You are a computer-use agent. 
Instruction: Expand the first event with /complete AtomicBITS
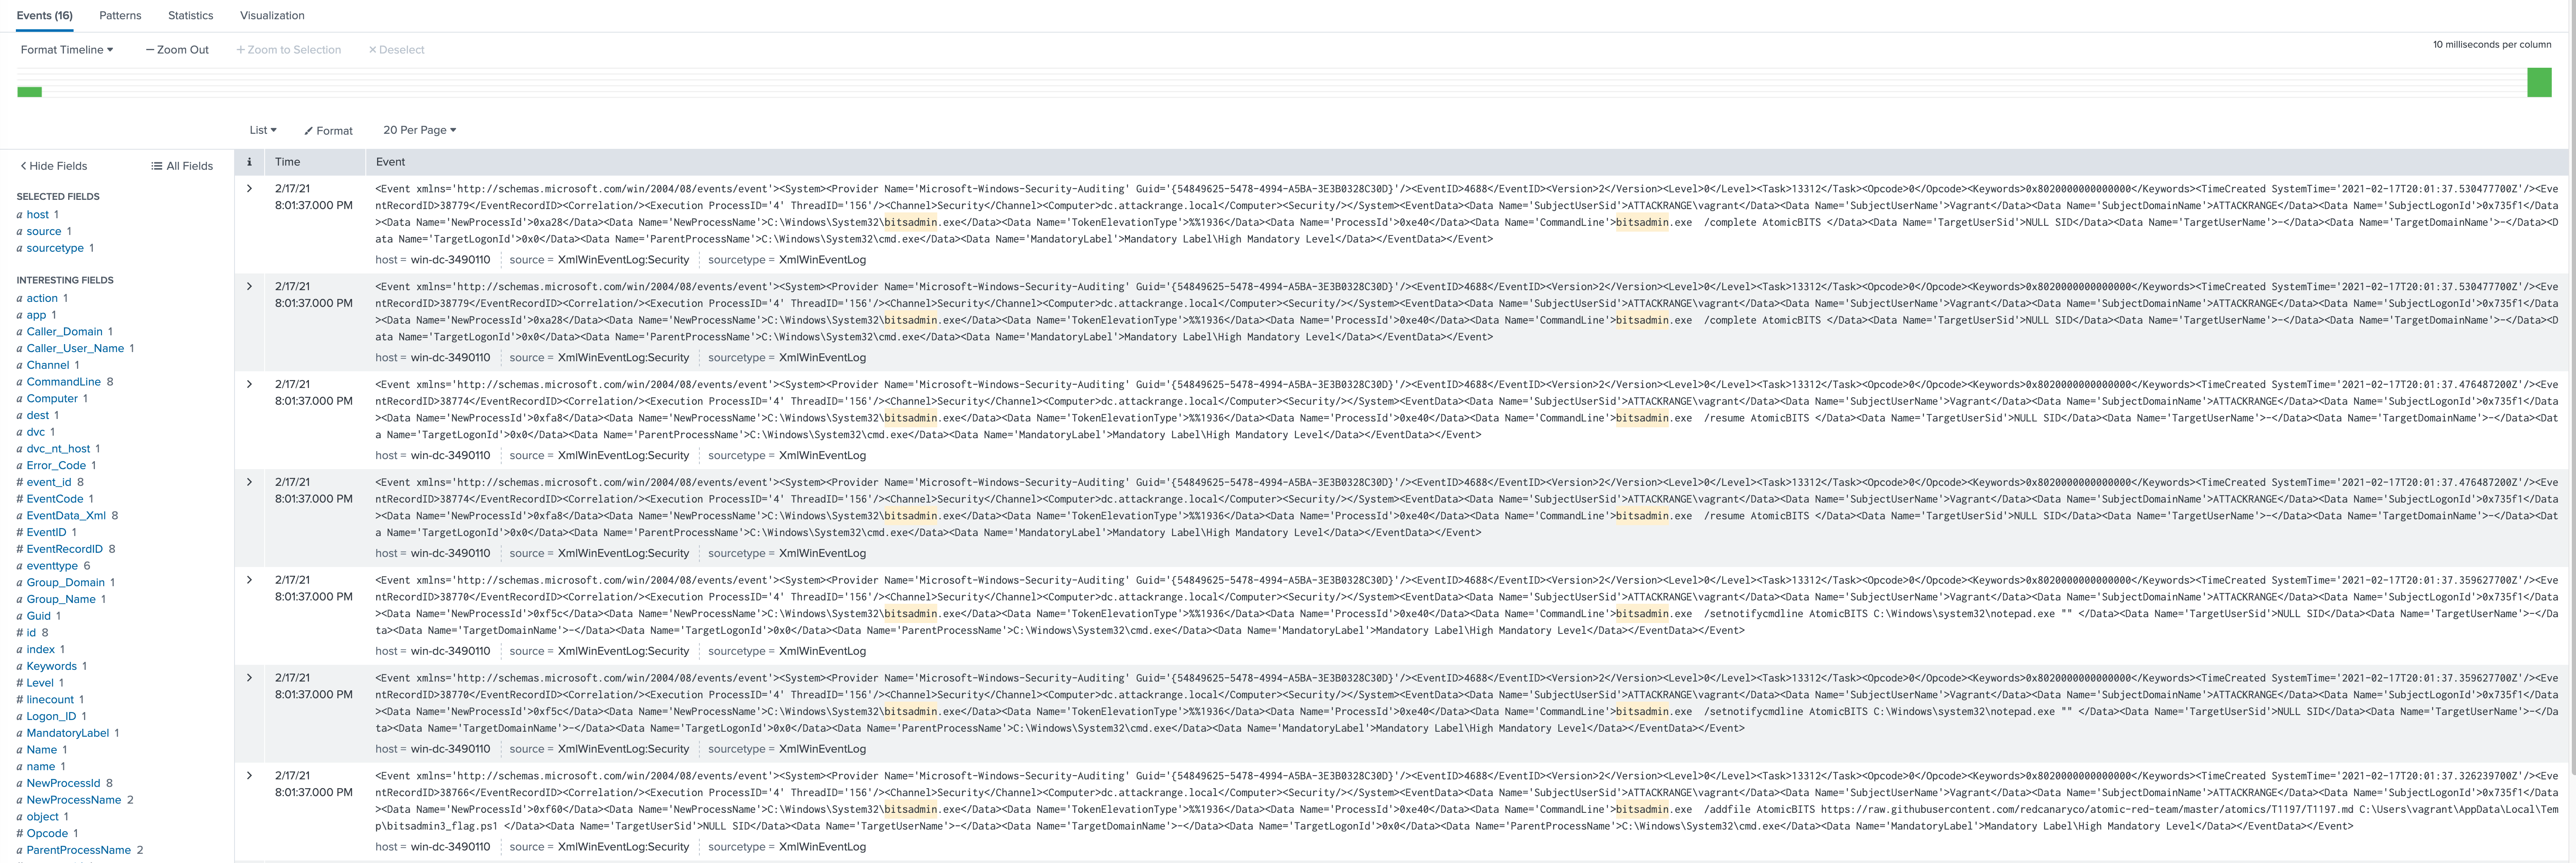point(250,188)
